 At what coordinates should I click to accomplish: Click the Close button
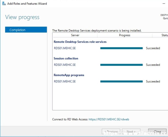pos(157,132)
